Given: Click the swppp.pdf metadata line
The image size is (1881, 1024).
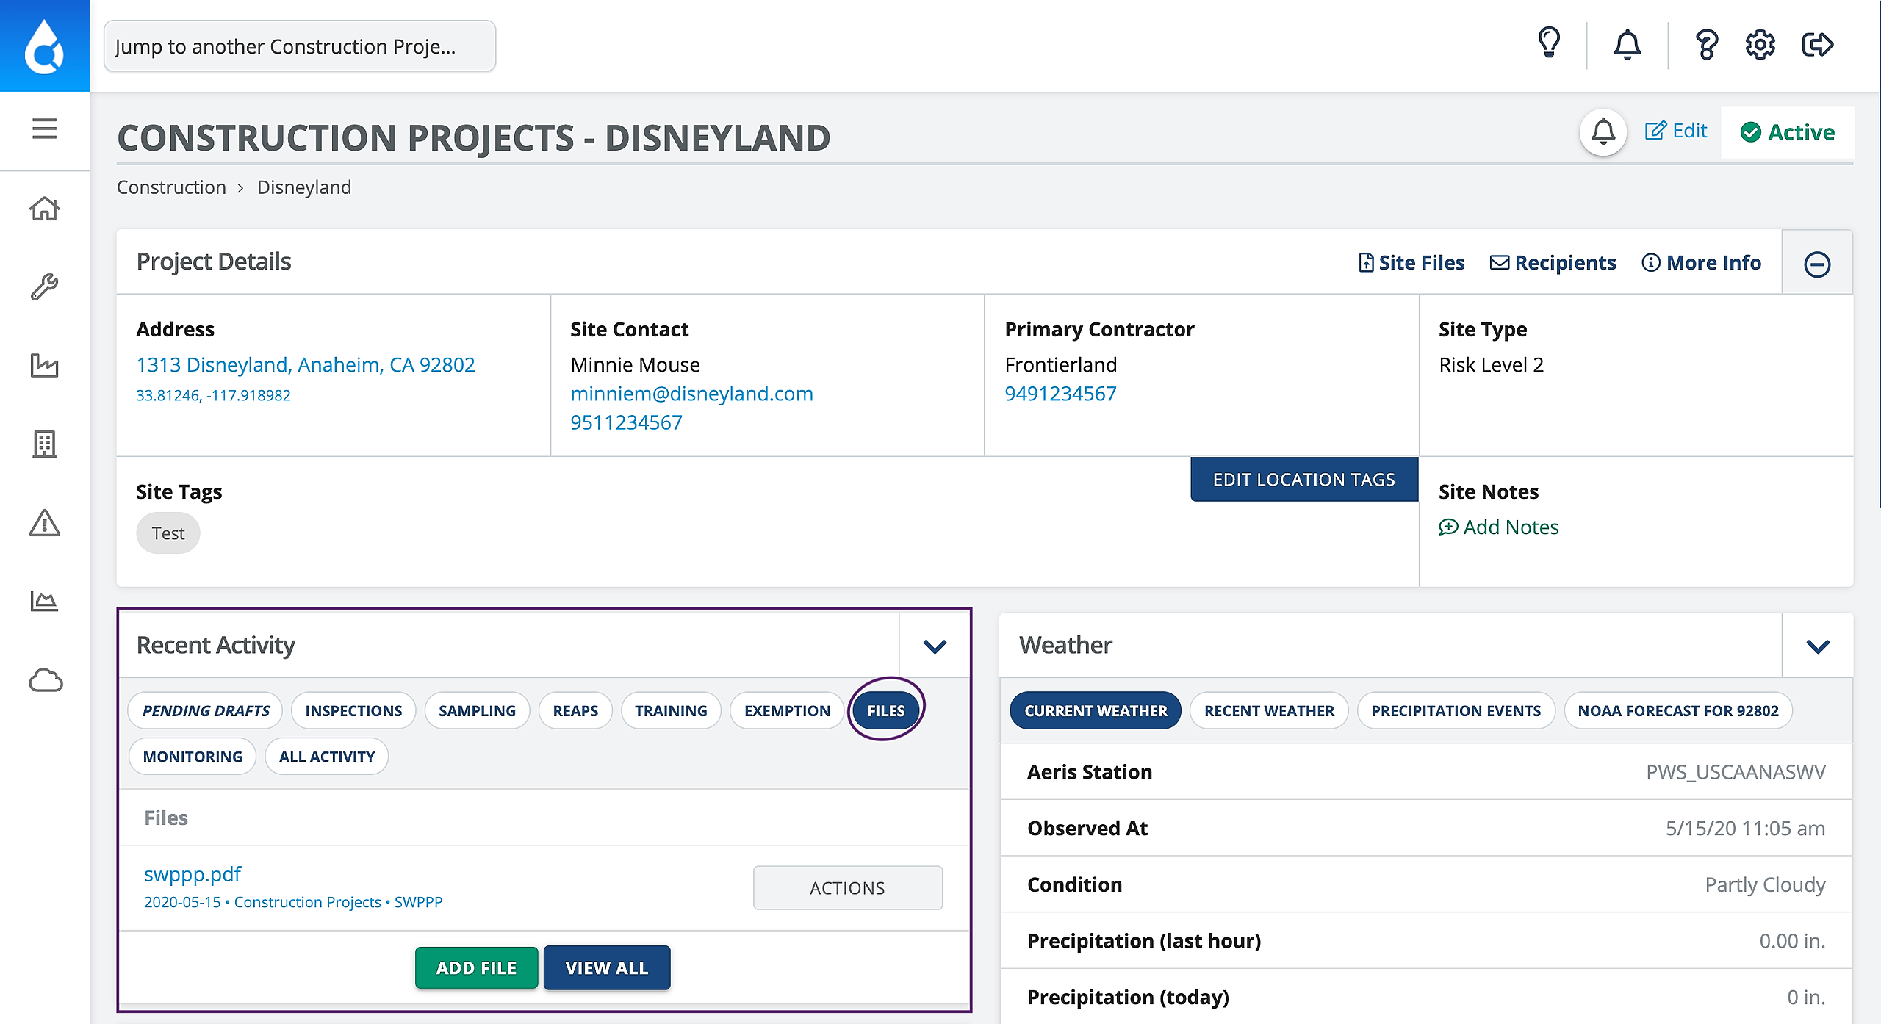Looking at the screenshot, I should [293, 902].
